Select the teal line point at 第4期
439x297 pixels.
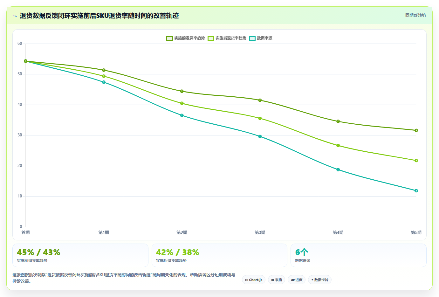point(338,169)
